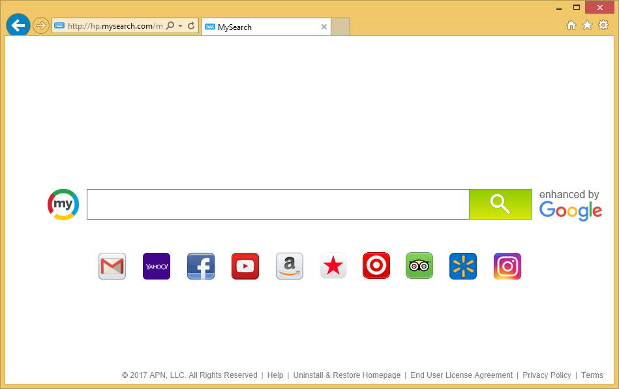Viewport: 619px width, 389px height.
Task: Click inside the MySearch search box
Action: [277, 205]
